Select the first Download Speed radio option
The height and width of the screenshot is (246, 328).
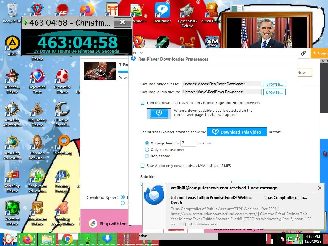coord(123,197)
